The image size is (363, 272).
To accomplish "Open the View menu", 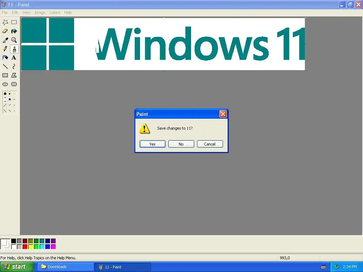I will 26,12.
